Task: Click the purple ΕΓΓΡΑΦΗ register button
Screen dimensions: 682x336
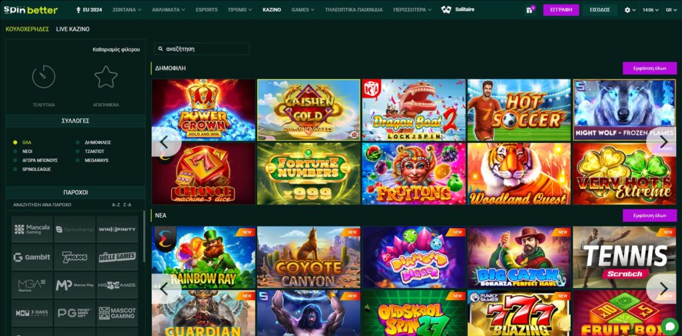Action: [561, 10]
